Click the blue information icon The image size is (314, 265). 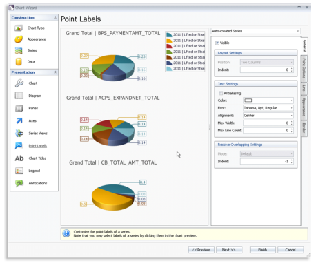click(66, 233)
